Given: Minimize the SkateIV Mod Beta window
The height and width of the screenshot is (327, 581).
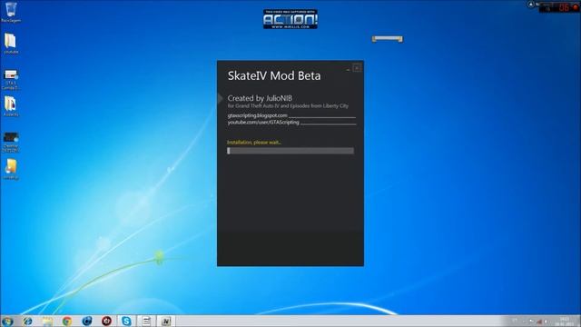Looking at the screenshot, I should 348,69.
